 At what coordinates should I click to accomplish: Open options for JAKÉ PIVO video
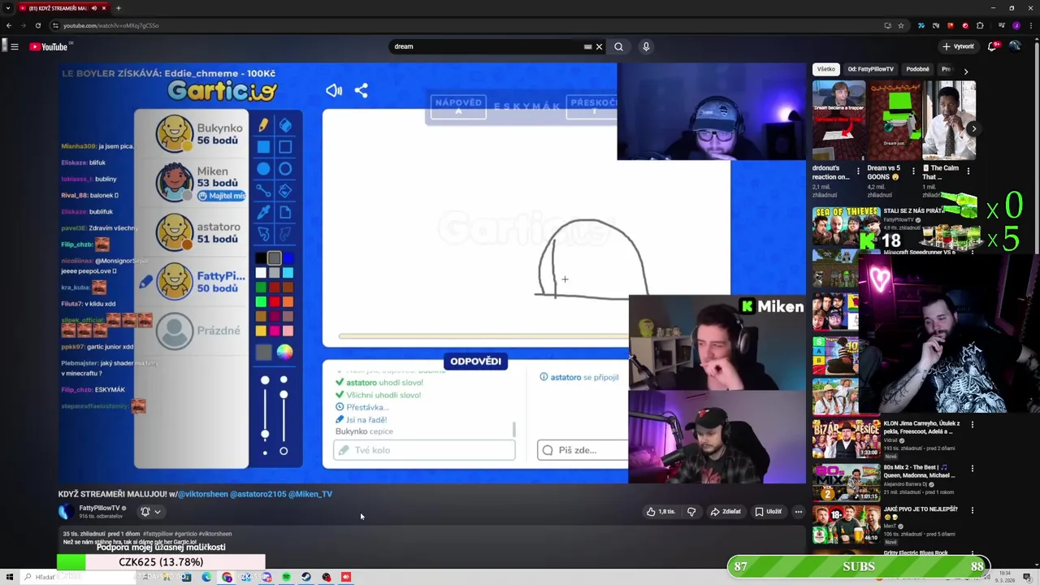(973, 510)
